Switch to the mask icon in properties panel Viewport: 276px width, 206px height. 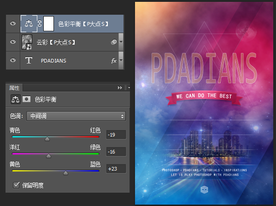26,99
